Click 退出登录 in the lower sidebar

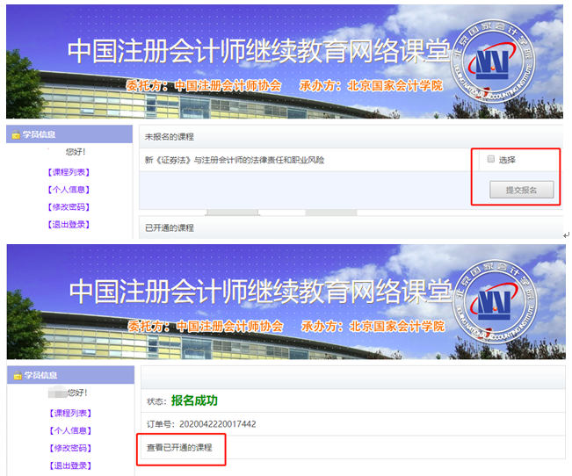[70, 465]
